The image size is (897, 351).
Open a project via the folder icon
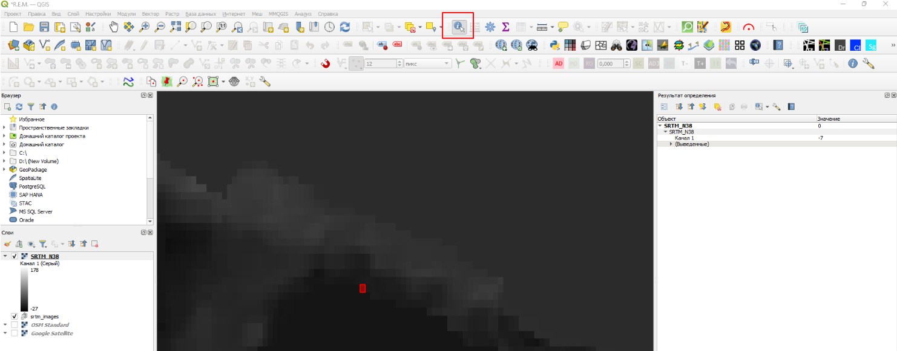click(x=28, y=27)
